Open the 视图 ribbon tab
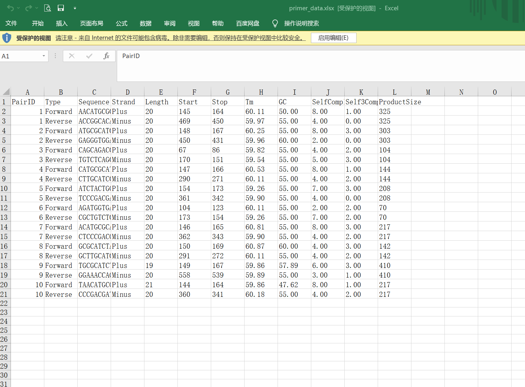 point(194,23)
